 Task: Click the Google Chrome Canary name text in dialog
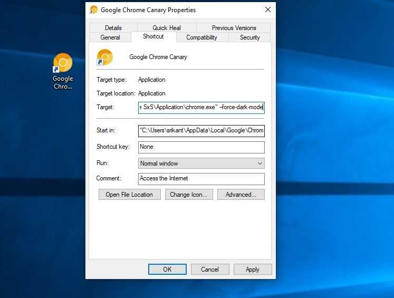pyautogui.click(x=158, y=57)
